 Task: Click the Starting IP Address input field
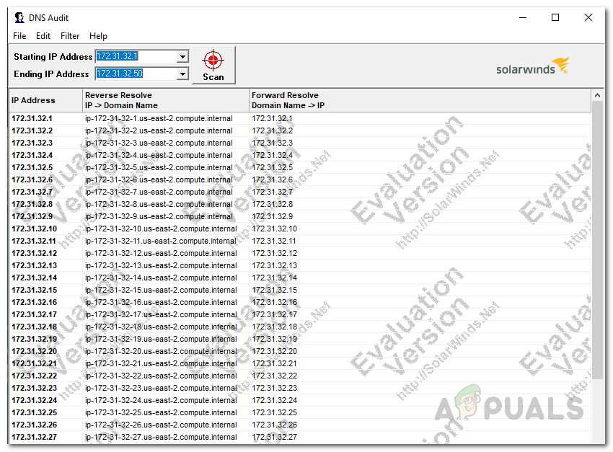tap(137, 56)
